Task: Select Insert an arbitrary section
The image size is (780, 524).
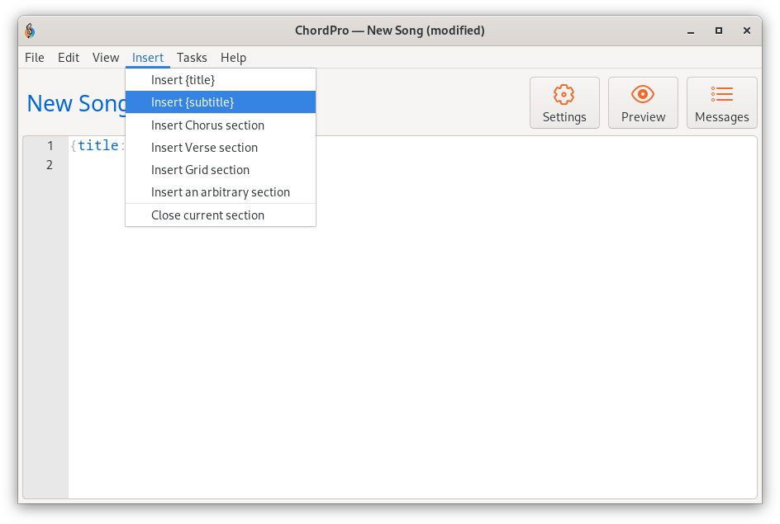Action: point(221,192)
